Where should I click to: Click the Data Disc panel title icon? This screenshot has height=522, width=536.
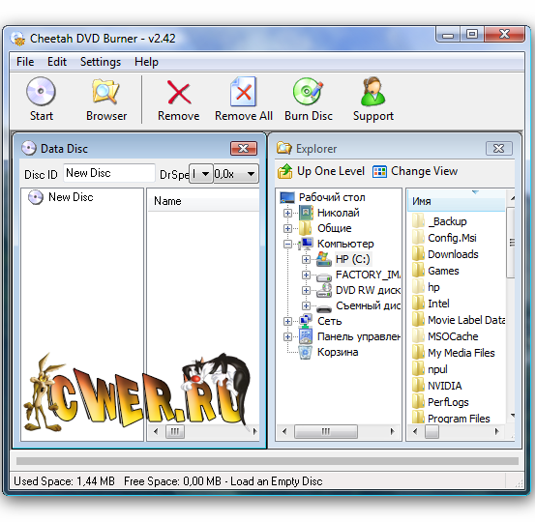[x=29, y=148]
